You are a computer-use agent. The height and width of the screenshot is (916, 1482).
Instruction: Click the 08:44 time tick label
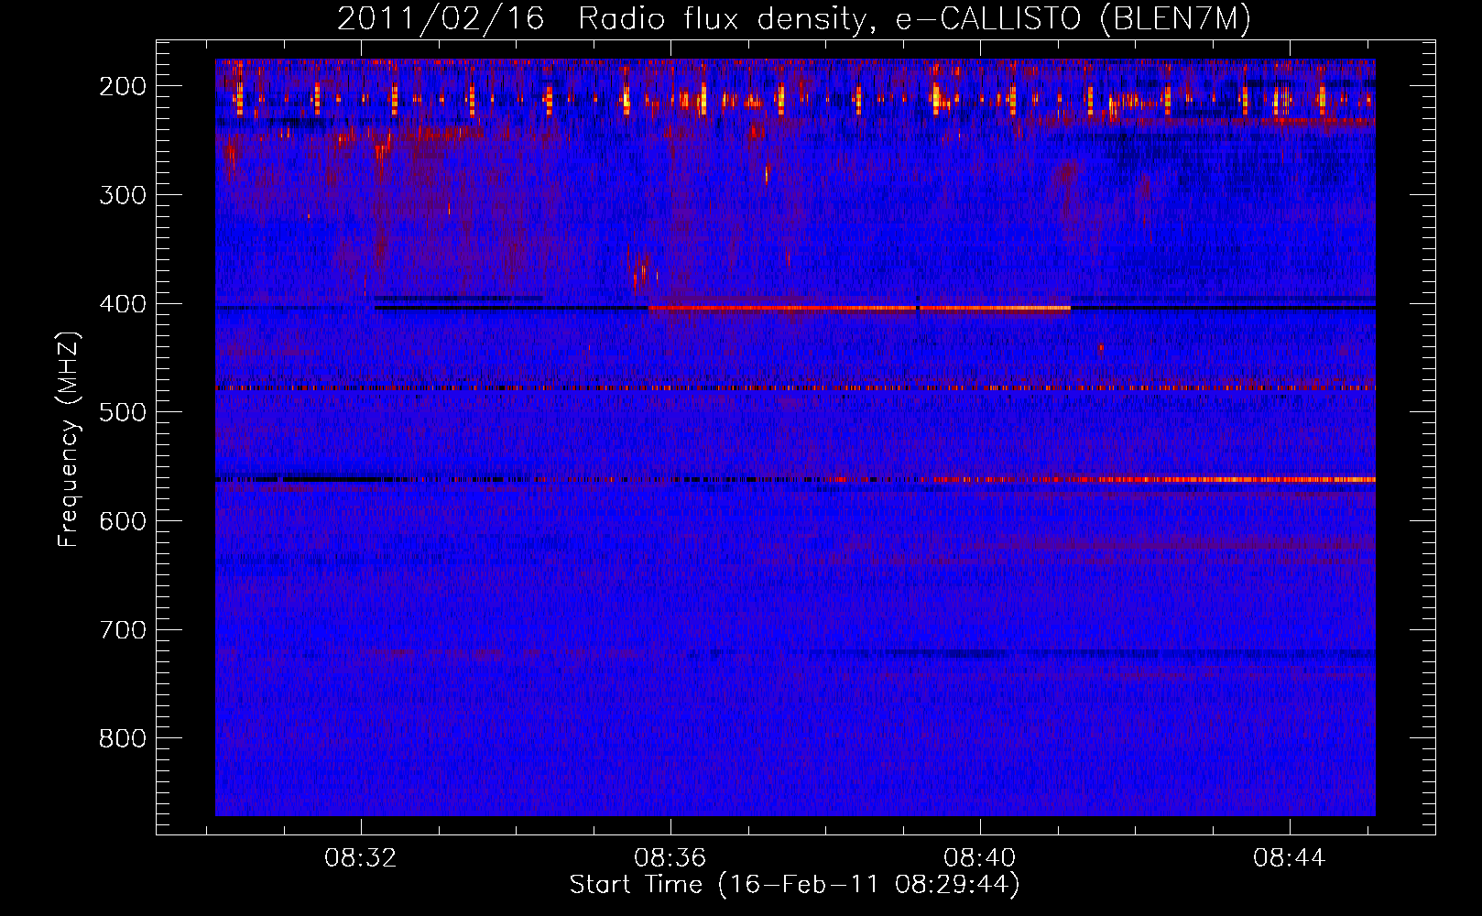click(x=1290, y=858)
